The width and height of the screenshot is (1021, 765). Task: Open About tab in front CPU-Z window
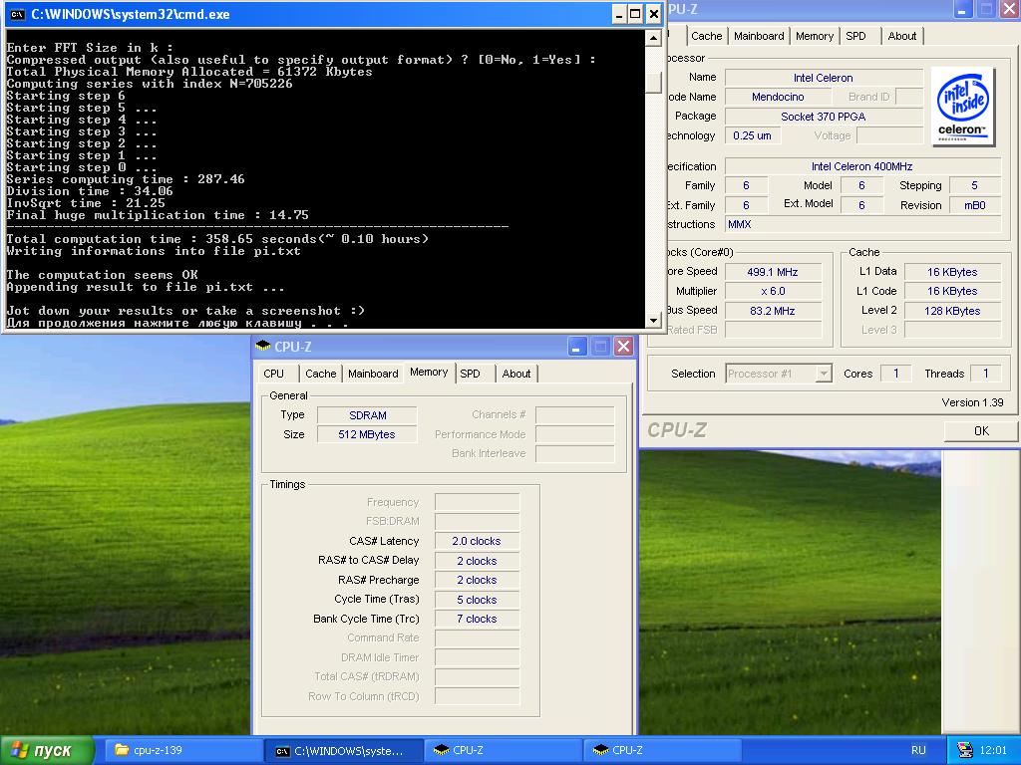coord(516,374)
